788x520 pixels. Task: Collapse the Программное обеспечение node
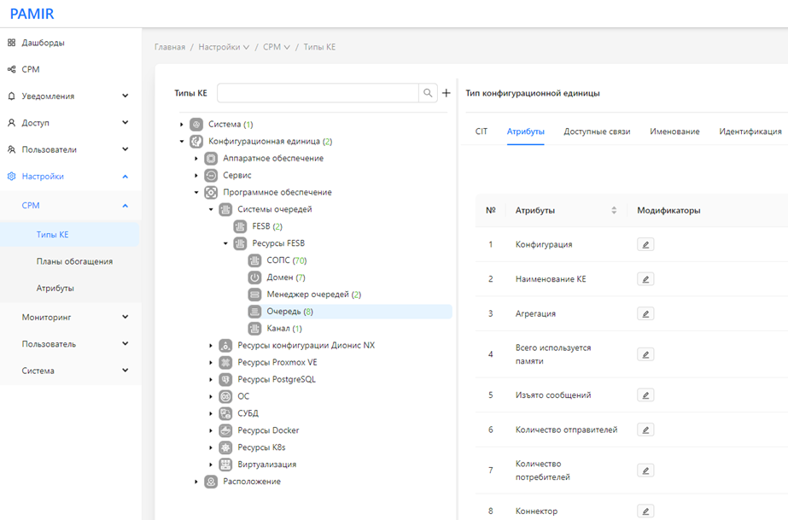196,192
